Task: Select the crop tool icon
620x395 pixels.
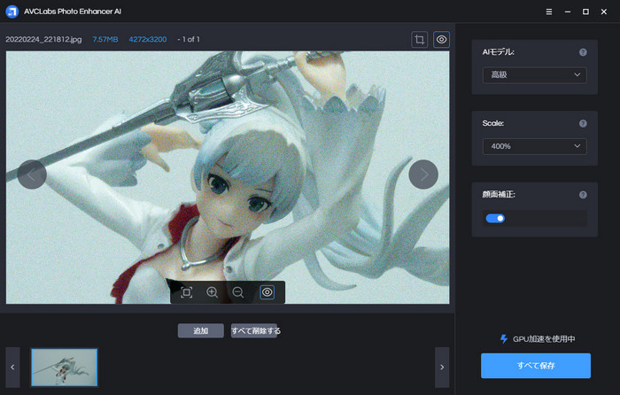Action: (x=420, y=40)
